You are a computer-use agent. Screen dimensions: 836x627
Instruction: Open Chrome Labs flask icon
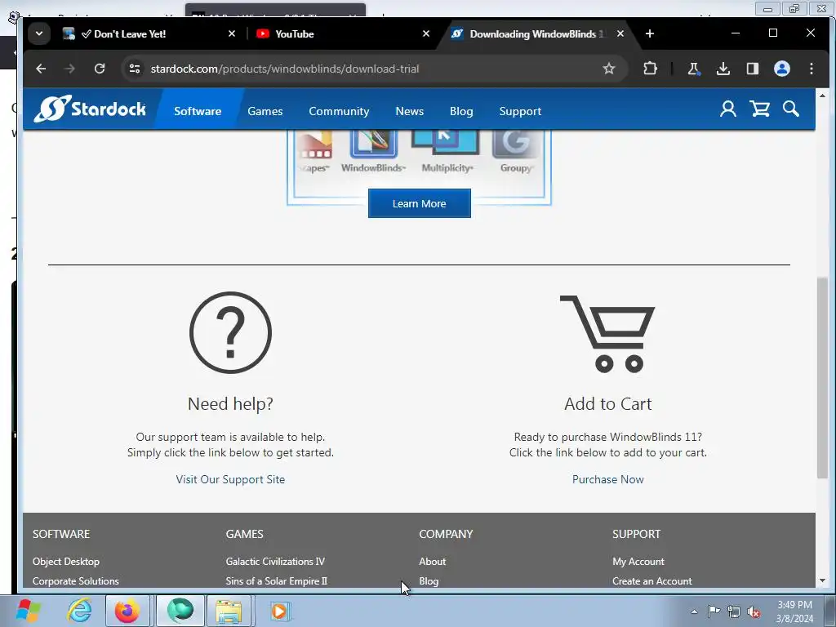pyautogui.click(x=693, y=69)
